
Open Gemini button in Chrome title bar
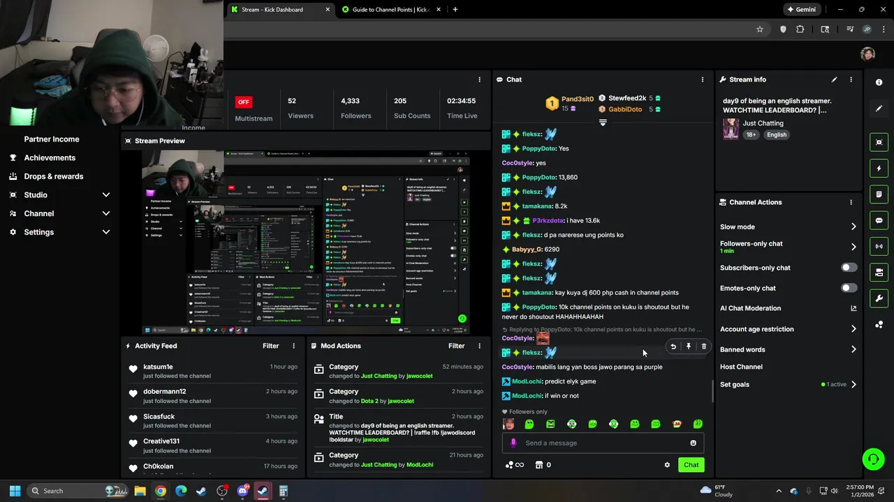(801, 10)
